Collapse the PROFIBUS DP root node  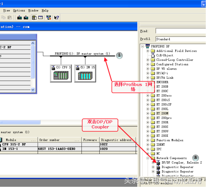pos(143,46)
